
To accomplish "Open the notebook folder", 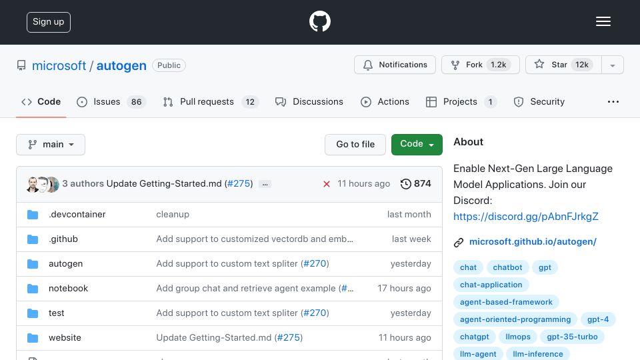I will pos(68,288).
